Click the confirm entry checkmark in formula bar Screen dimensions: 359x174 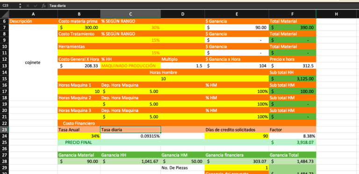coord(35,6)
